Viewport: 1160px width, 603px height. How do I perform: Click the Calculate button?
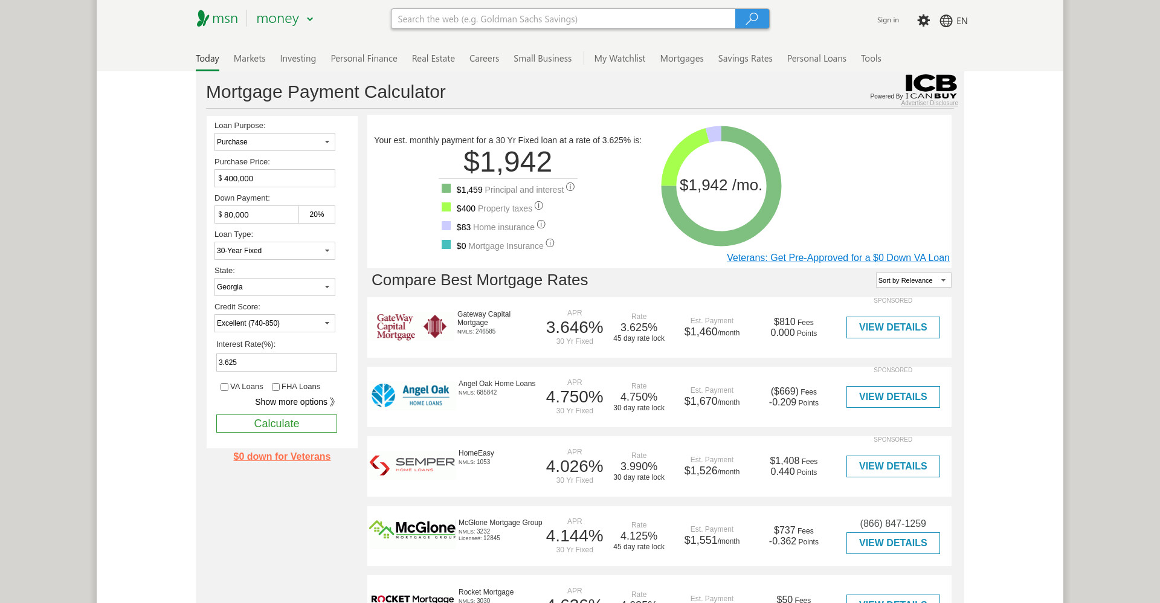click(x=277, y=424)
